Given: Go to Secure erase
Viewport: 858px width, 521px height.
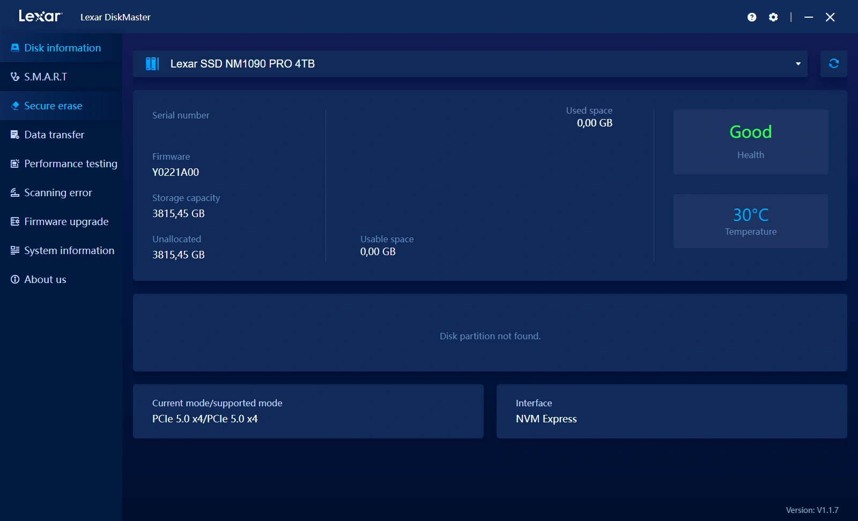Looking at the screenshot, I should click(x=61, y=106).
